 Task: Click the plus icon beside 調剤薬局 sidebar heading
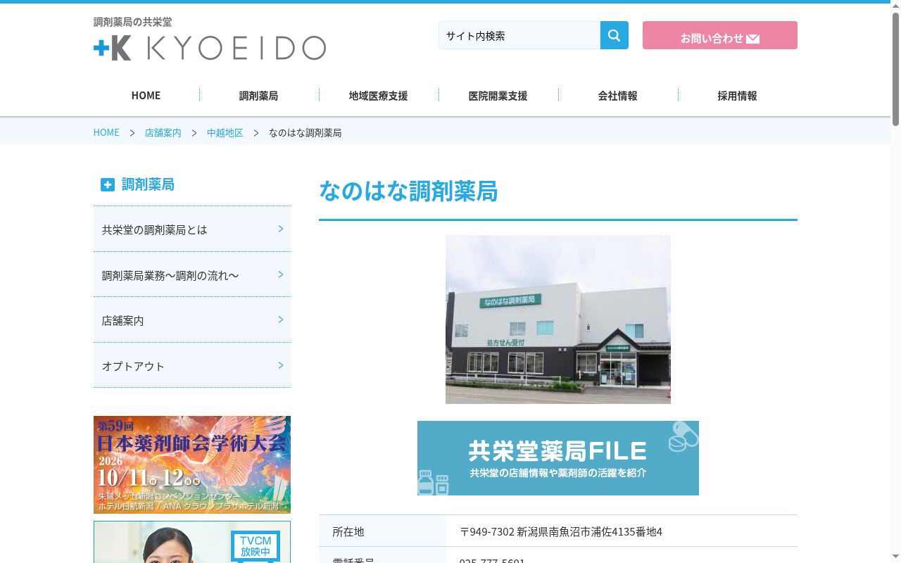tap(107, 184)
